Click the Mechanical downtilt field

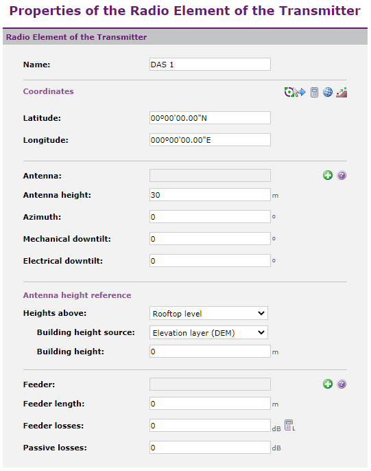(210, 238)
